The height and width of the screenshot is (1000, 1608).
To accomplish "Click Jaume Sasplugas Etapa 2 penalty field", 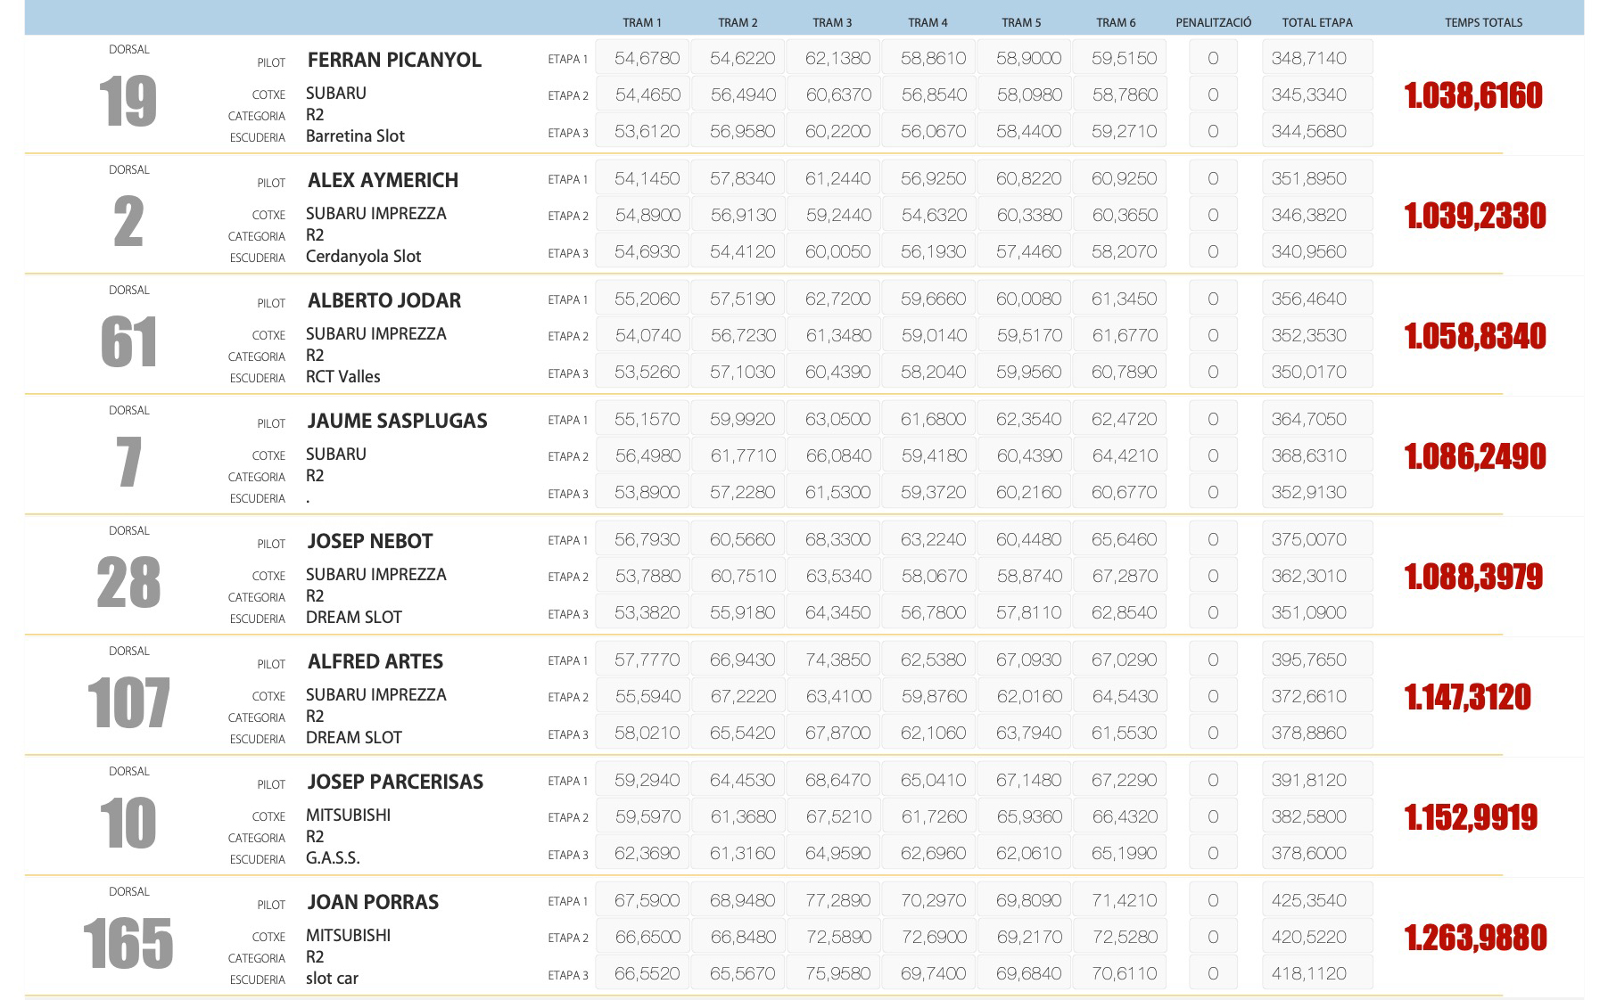I will tap(1213, 455).
